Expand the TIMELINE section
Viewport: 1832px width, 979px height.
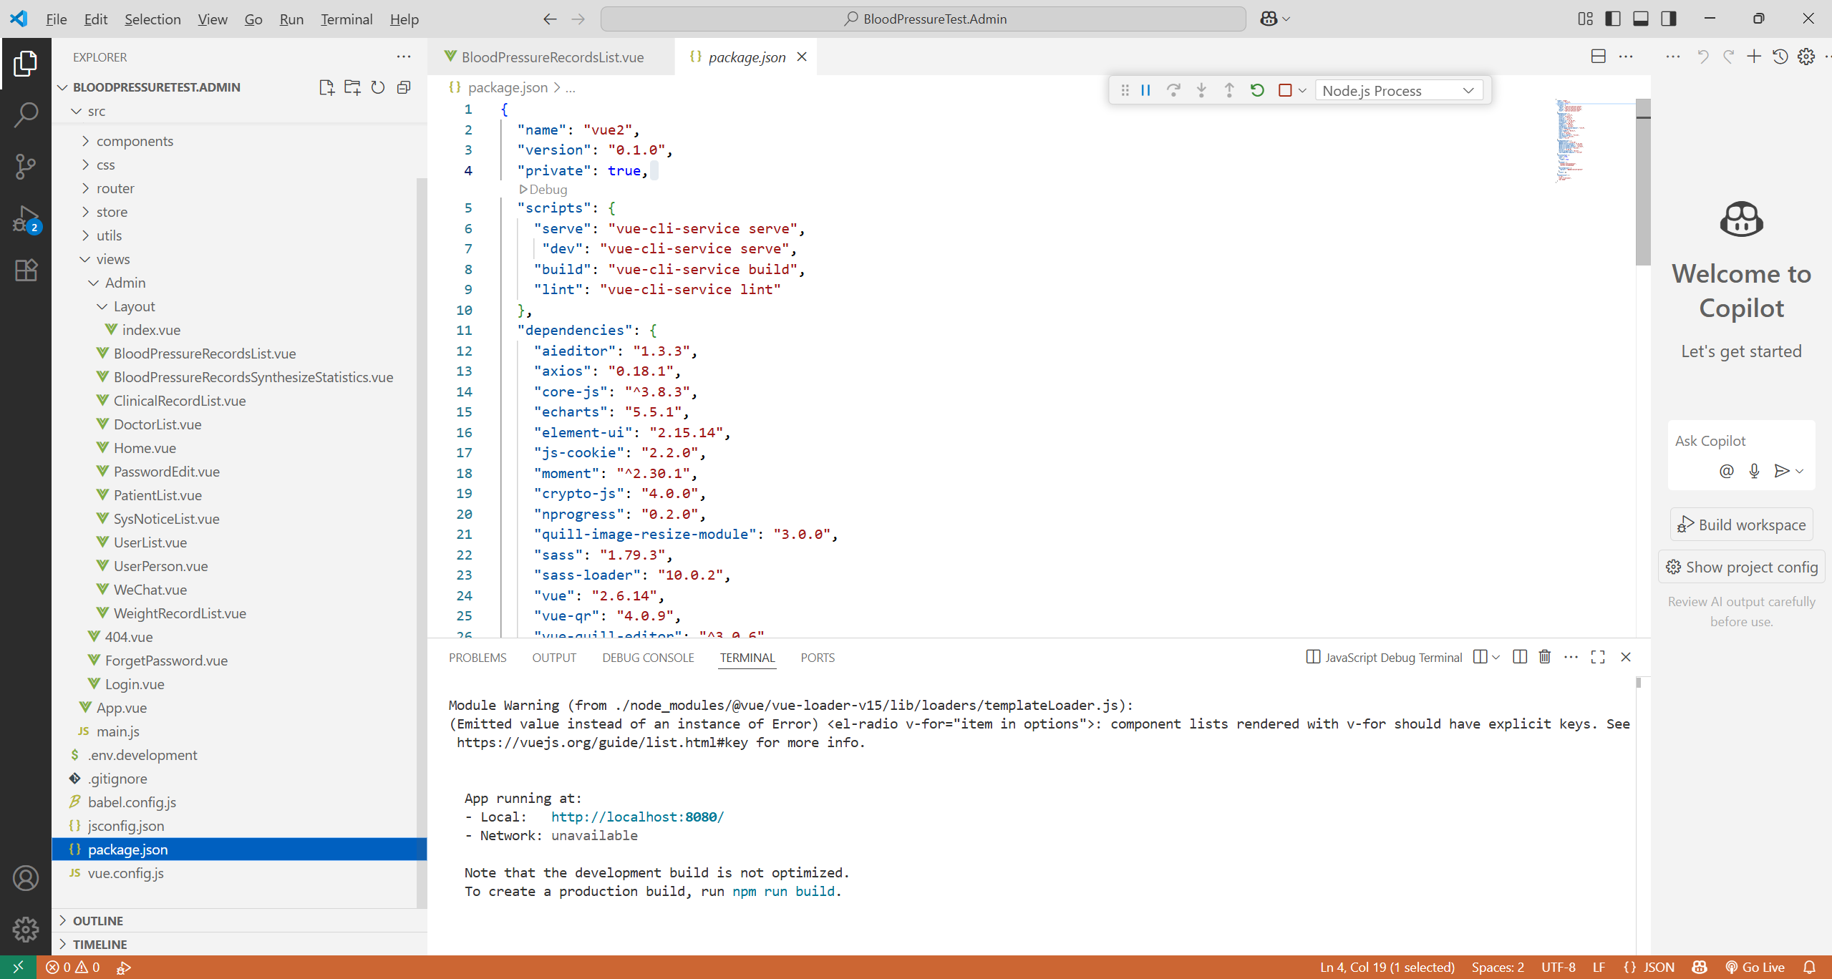click(x=239, y=945)
